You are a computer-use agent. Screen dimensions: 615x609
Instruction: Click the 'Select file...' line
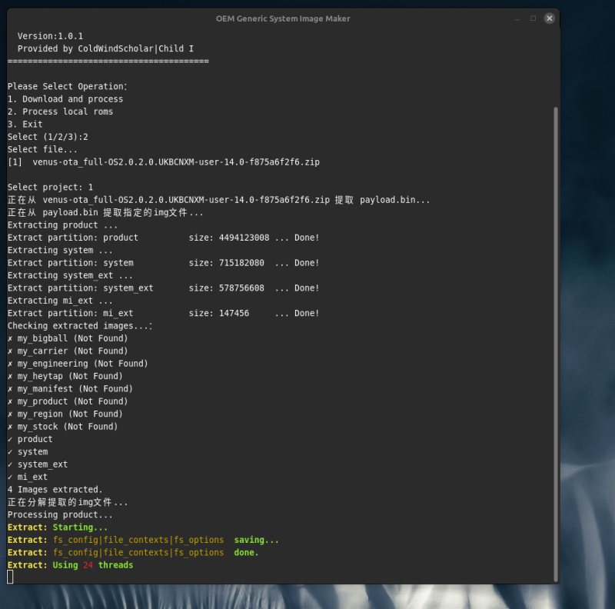42,149
